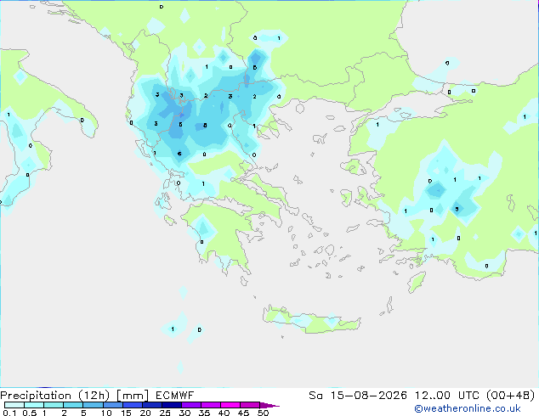Viewport: 539px width, 416px height.
Task: Click the over-50 mm legend arrow tip
Action: [269, 406]
